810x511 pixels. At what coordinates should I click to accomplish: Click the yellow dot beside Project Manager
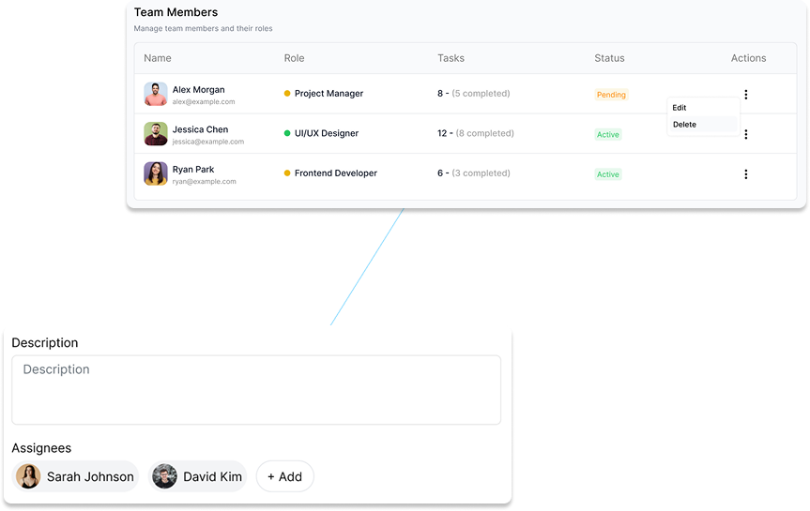pyautogui.click(x=287, y=94)
